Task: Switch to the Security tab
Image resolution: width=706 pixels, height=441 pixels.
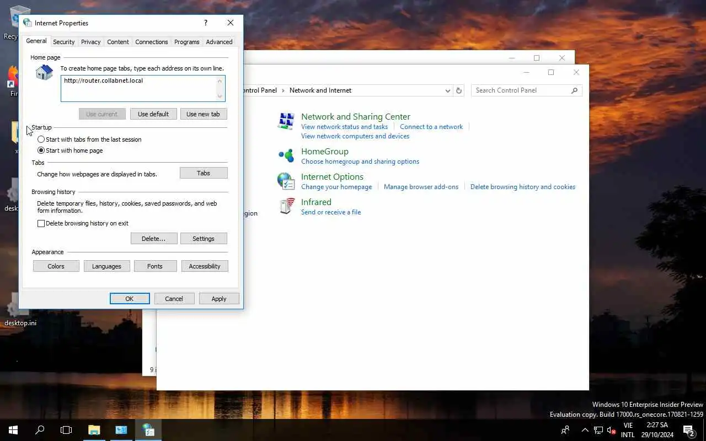Action: (x=64, y=42)
